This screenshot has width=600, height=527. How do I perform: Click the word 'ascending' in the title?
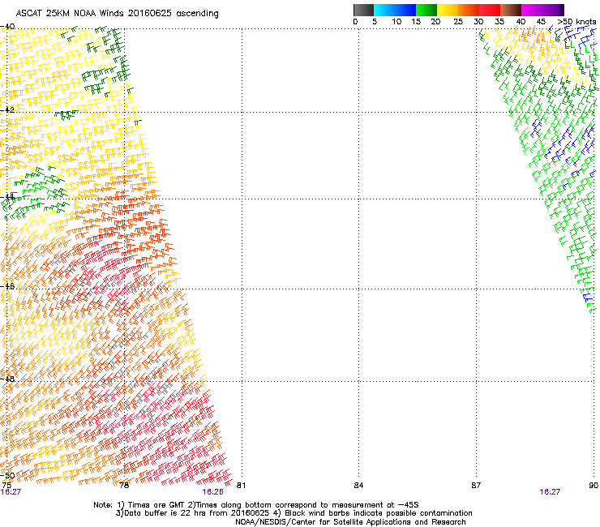(x=197, y=14)
